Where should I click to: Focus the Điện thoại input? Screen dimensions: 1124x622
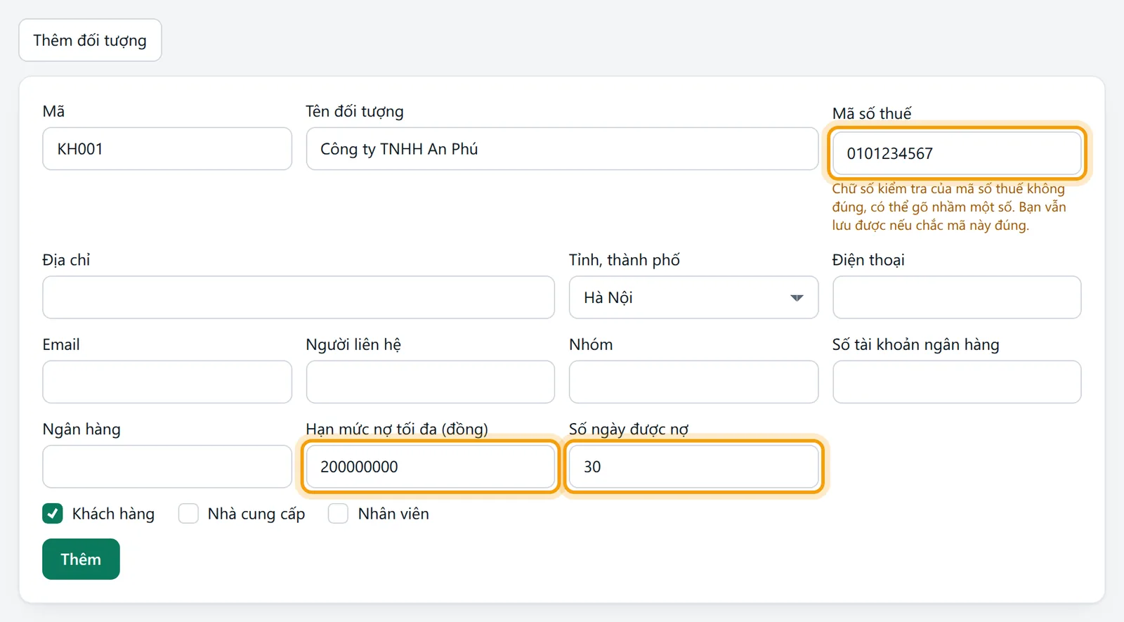coord(957,297)
